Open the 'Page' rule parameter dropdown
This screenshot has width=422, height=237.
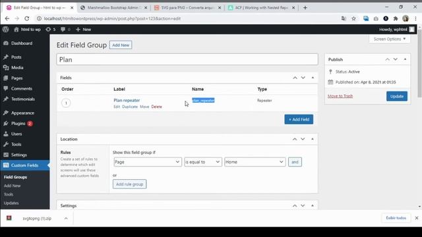pos(148,162)
